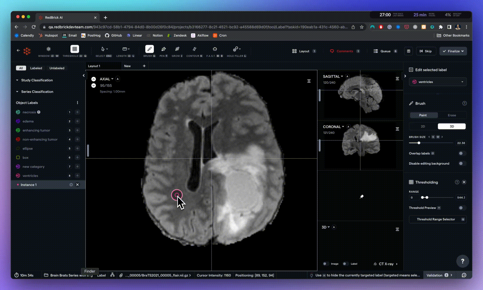
Task: Enable Threshold Preview switch
Action: click(462, 208)
